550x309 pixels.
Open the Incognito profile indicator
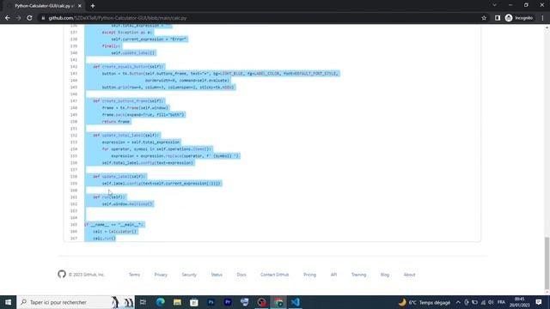coord(519,18)
